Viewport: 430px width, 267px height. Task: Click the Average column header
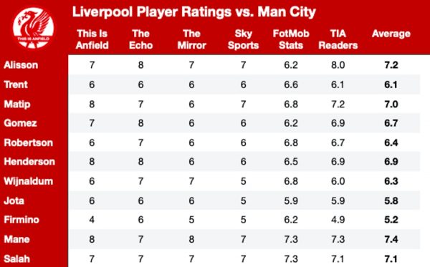(391, 34)
